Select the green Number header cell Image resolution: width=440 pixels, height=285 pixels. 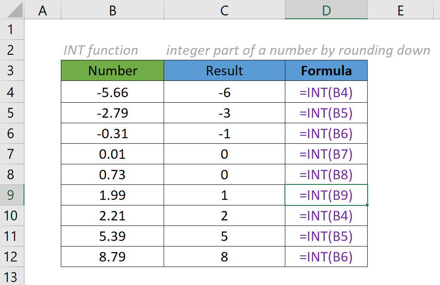112,71
